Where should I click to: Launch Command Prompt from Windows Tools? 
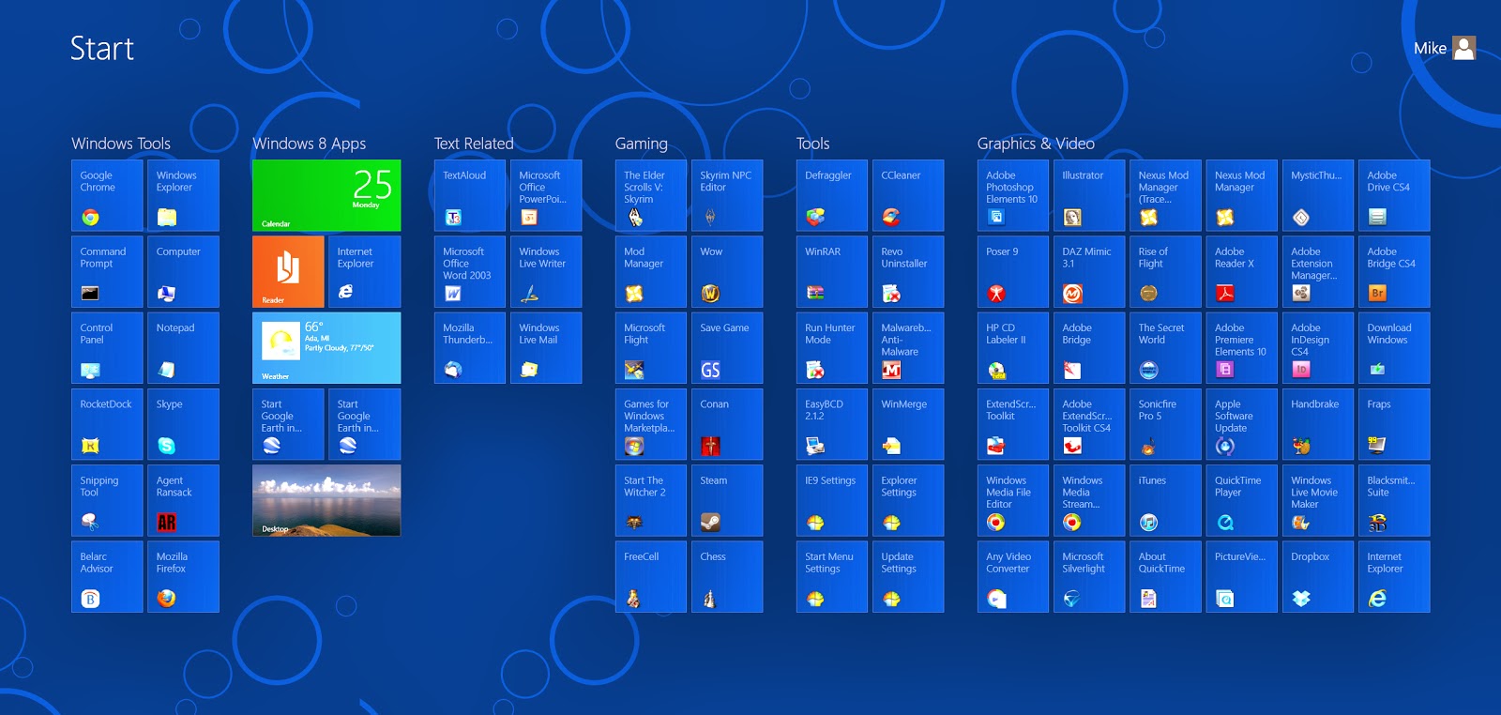click(107, 271)
